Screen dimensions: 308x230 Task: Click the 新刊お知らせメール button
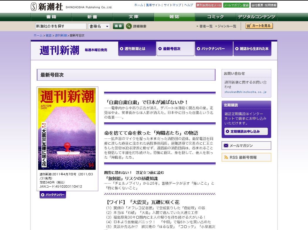tap(209, 5)
